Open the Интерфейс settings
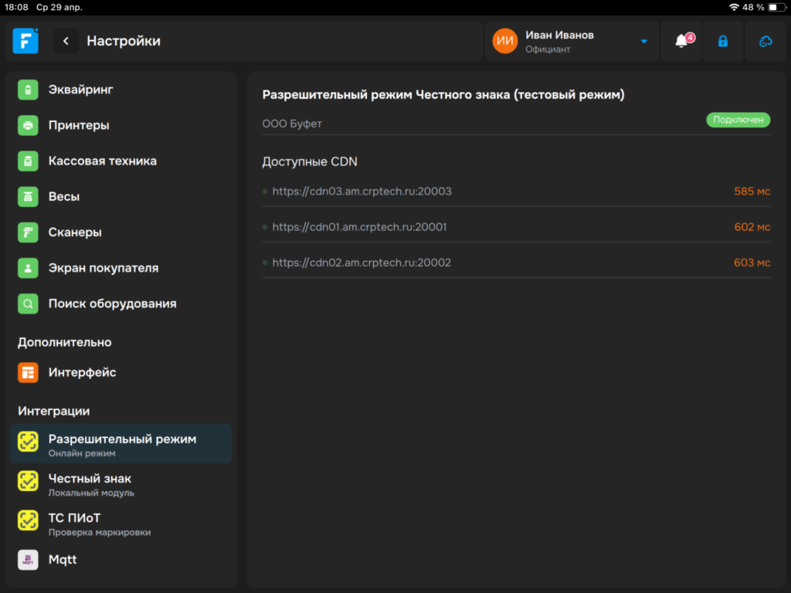This screenshot has height=593, width=791. [x=121, y=373]
